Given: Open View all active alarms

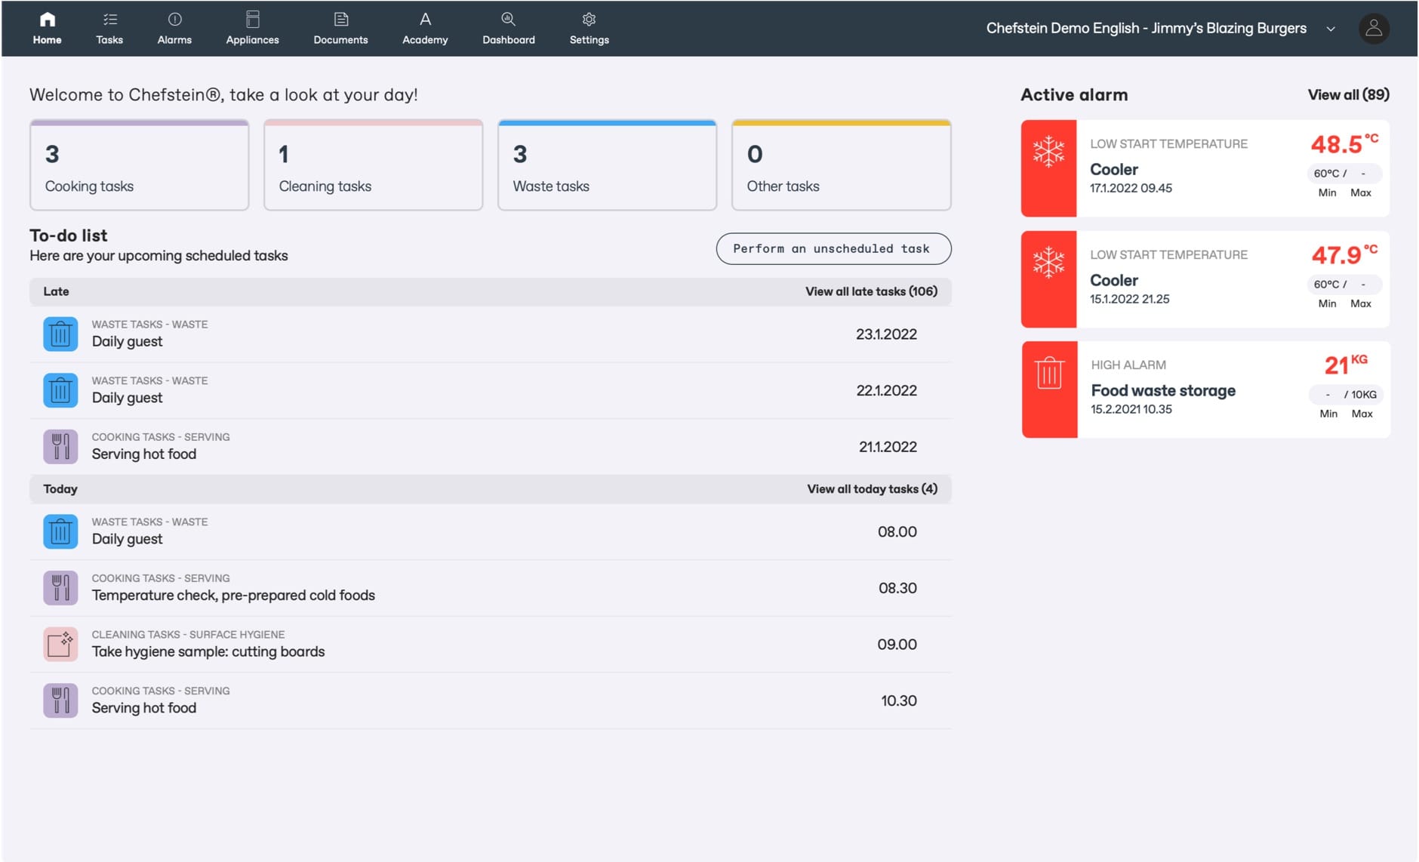Looking at the screenshot, I should pyautogui.click(x=1348, y=94).
